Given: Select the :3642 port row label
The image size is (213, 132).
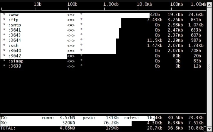Looking at the screenshot, I should point(15,56).
